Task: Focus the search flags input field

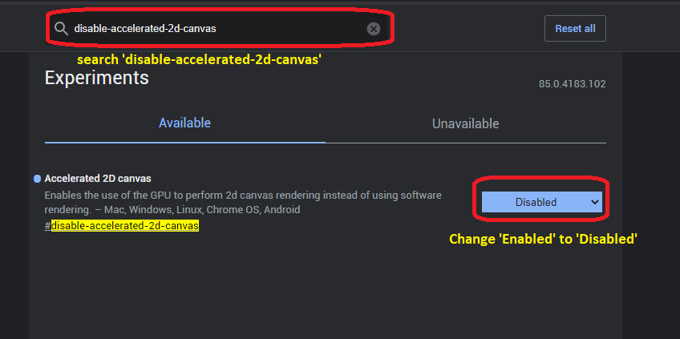Action: pos(241,29)
